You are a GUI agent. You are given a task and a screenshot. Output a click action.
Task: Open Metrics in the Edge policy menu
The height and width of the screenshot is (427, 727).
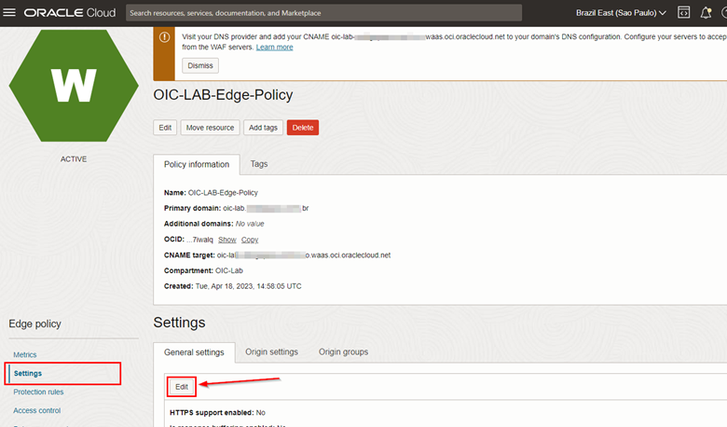coord(25,354)
